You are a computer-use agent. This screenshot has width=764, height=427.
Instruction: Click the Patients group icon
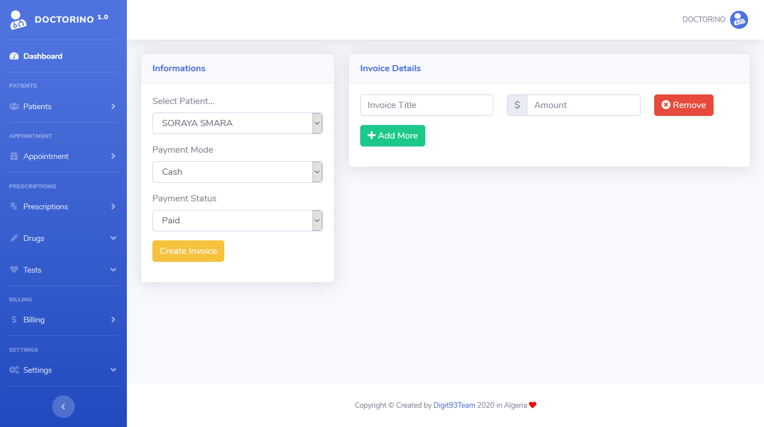[14, 106]
